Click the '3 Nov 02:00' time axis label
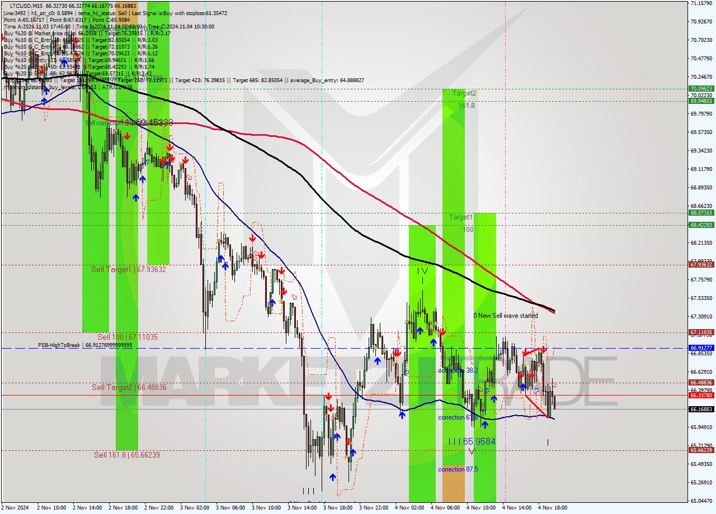Viewport: 716px width, 514px height. (x=194, y=508)
